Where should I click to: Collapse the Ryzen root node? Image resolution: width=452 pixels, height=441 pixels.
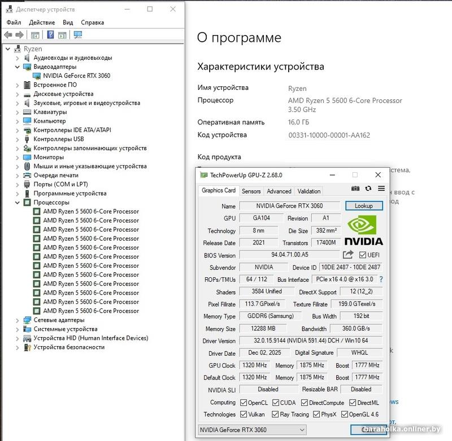(x=8, y=49)
